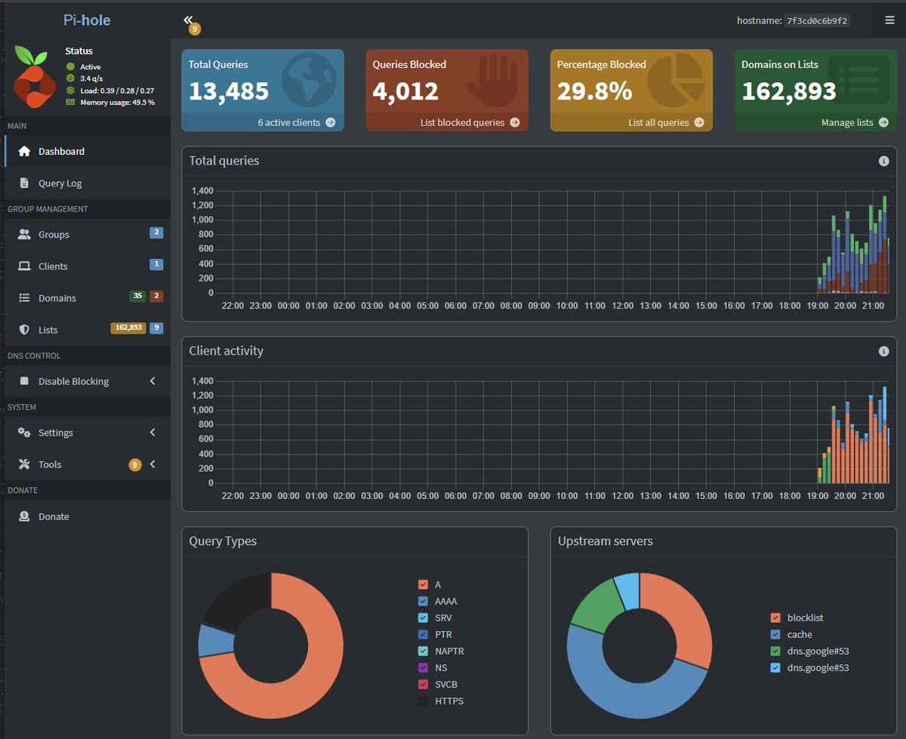
Task: Toggle the HTTPS query type checkbox
Action: [x=423, y=701]
